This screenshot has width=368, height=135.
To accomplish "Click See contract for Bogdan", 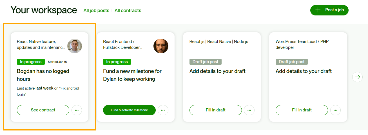I will click(x=43, y=110).
